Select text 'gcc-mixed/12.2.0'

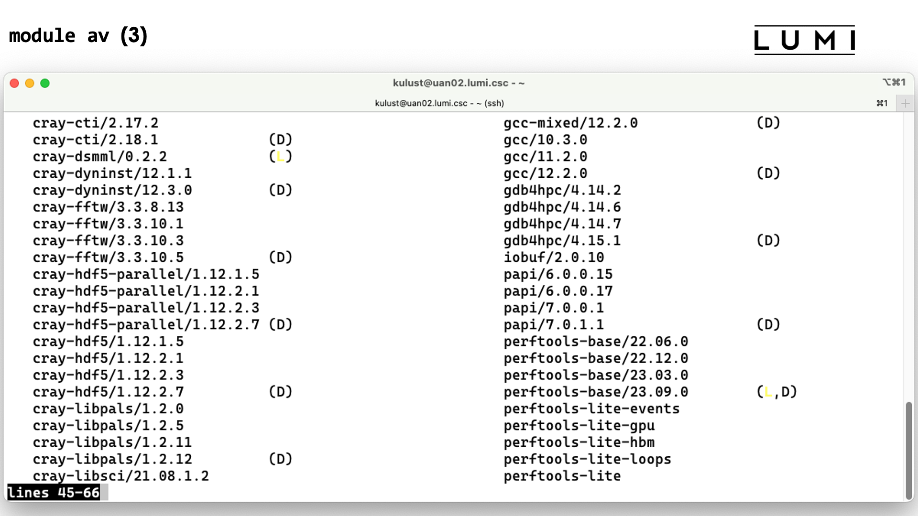[x=571, y=123]
